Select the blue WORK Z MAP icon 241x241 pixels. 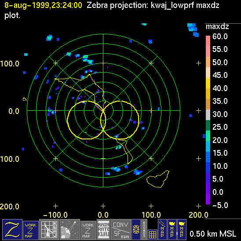(31, 230)
